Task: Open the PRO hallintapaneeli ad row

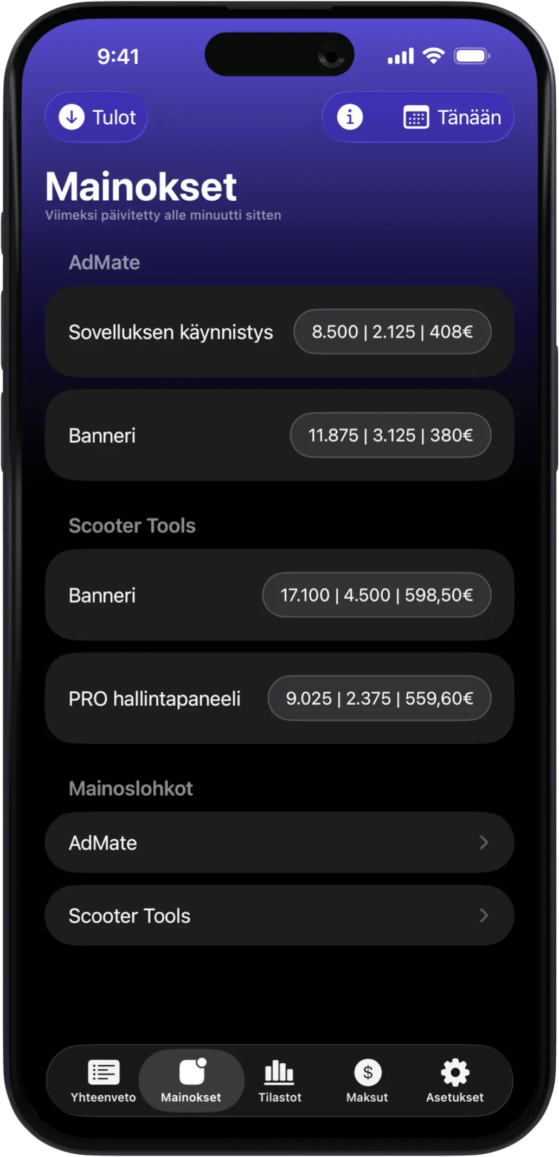Action: coord(155,699)
